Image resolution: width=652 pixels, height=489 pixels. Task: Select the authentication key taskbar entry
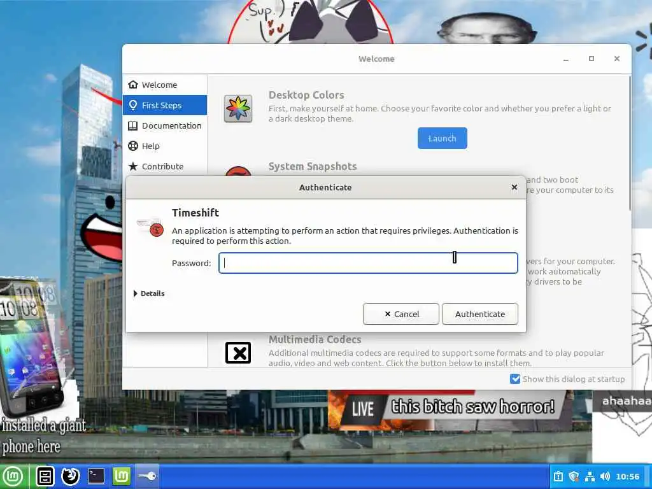click(148, 476)
